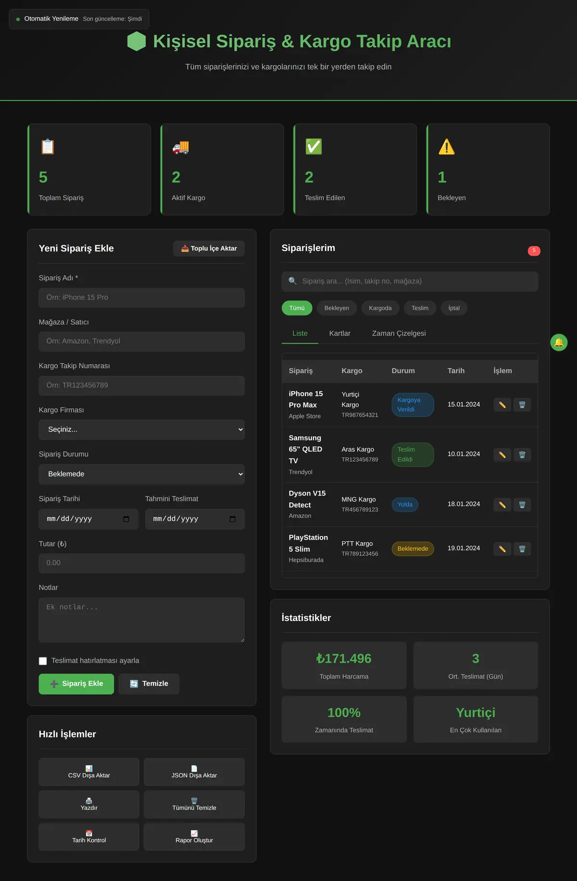577x881 pixels.
Task: Click the checkmark icon on Teslim Edilen card
Action: click(314, 147)
